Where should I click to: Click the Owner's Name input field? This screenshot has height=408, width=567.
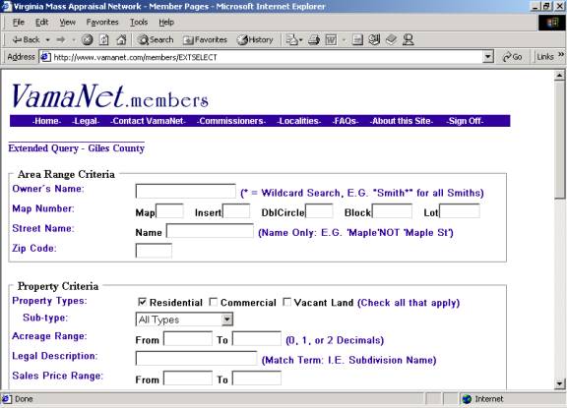185,191
